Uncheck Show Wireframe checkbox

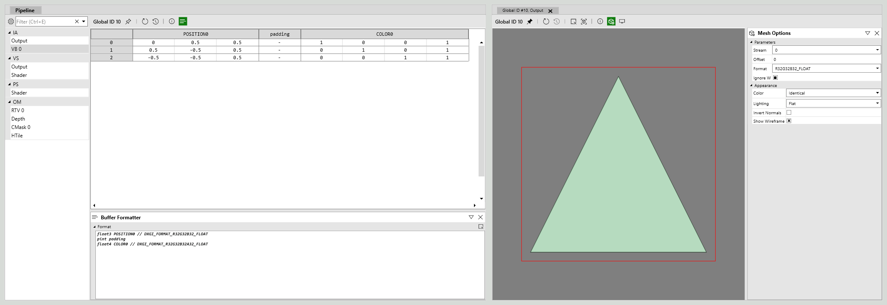click(789, 121)
